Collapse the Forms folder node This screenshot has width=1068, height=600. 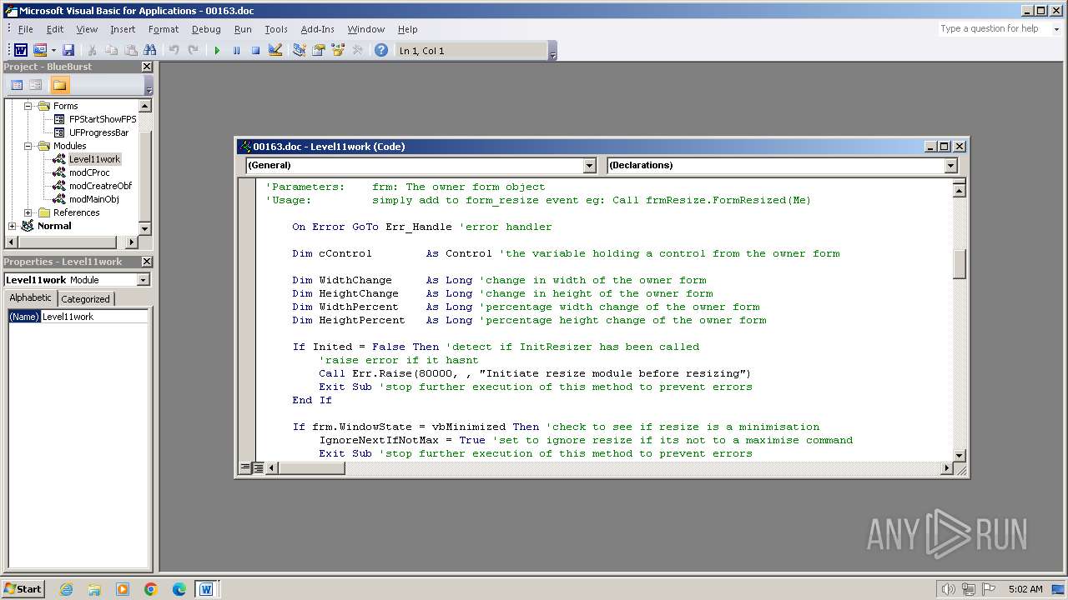pyautogui.click(x=28, y=106)
